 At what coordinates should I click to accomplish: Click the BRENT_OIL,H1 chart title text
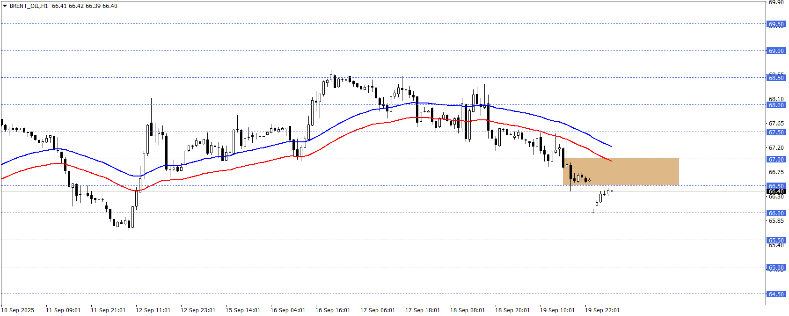point(29,6)
